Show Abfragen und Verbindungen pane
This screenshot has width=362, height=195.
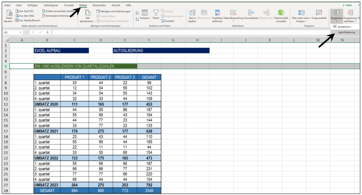[x=113, y=11]
